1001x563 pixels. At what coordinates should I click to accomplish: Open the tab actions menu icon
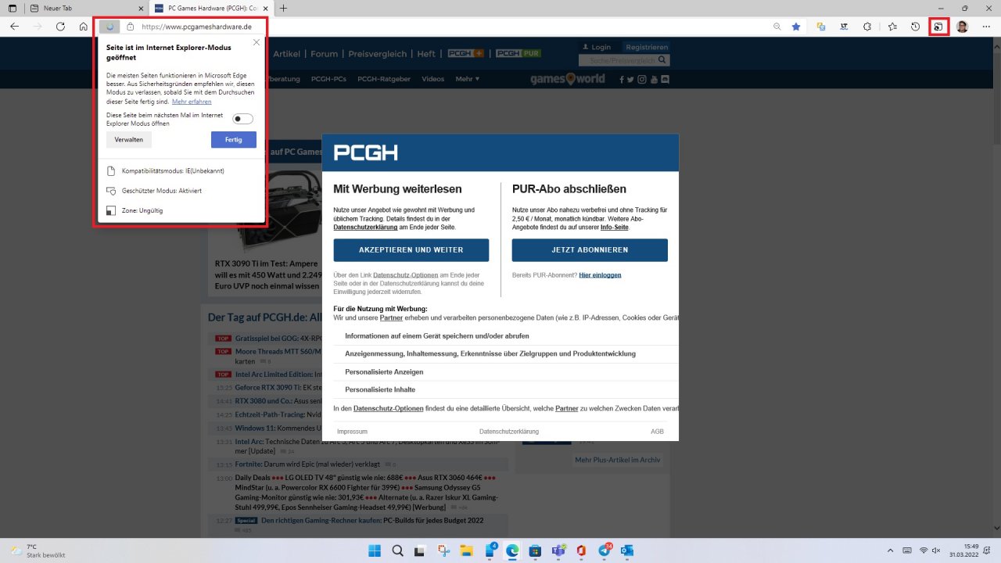[12, 8]
